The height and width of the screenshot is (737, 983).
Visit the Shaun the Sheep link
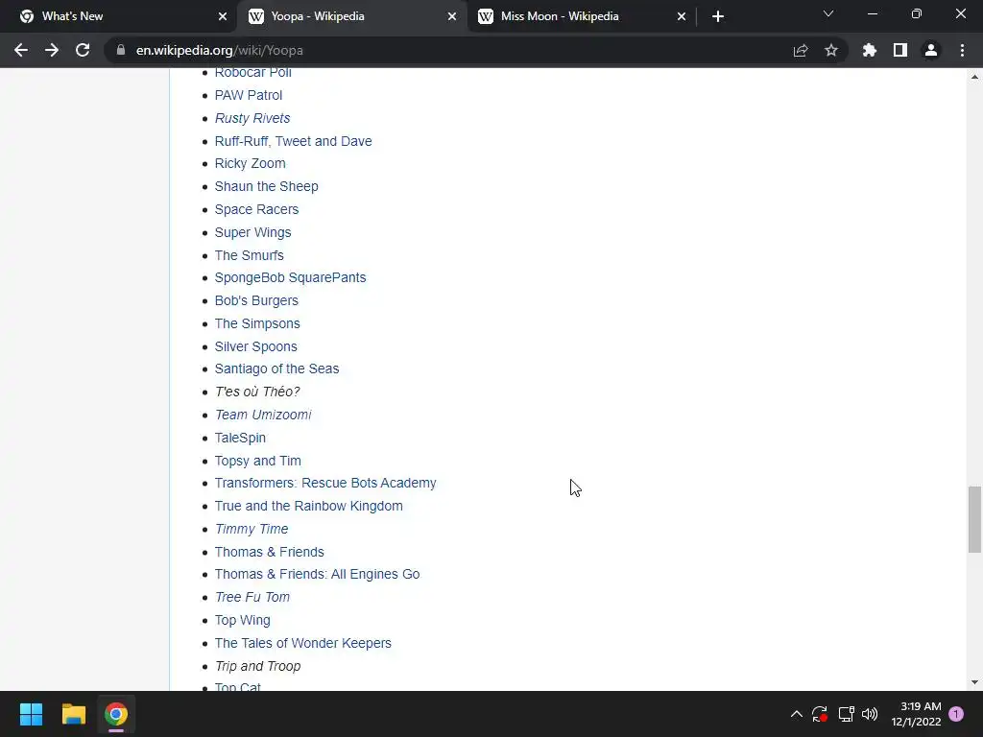(x=266, y=186)
